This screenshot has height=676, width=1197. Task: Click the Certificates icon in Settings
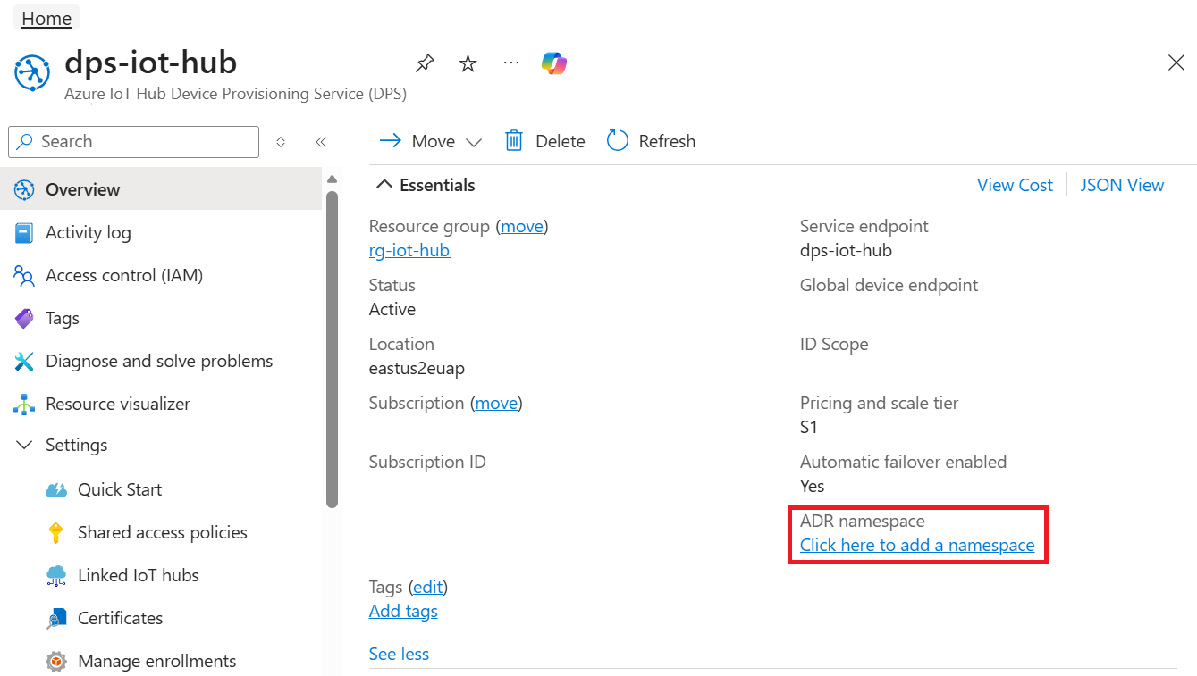pos(56,618)
